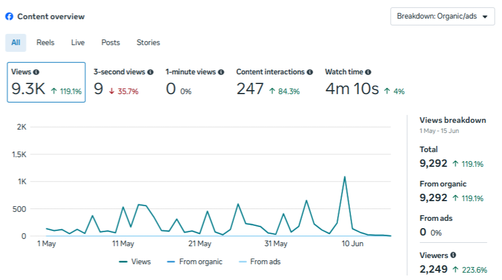
Task: Select the Views 9.3K metric card
Action: tap(46, 82)
